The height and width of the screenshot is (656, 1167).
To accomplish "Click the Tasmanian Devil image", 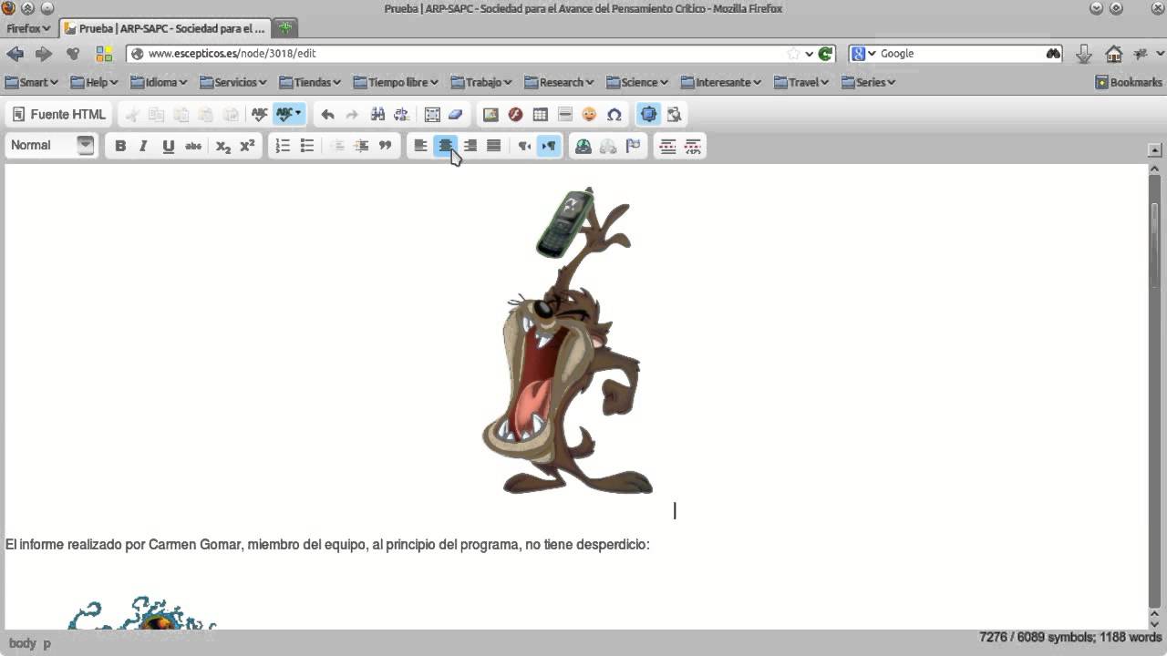I will click(567, 341).
